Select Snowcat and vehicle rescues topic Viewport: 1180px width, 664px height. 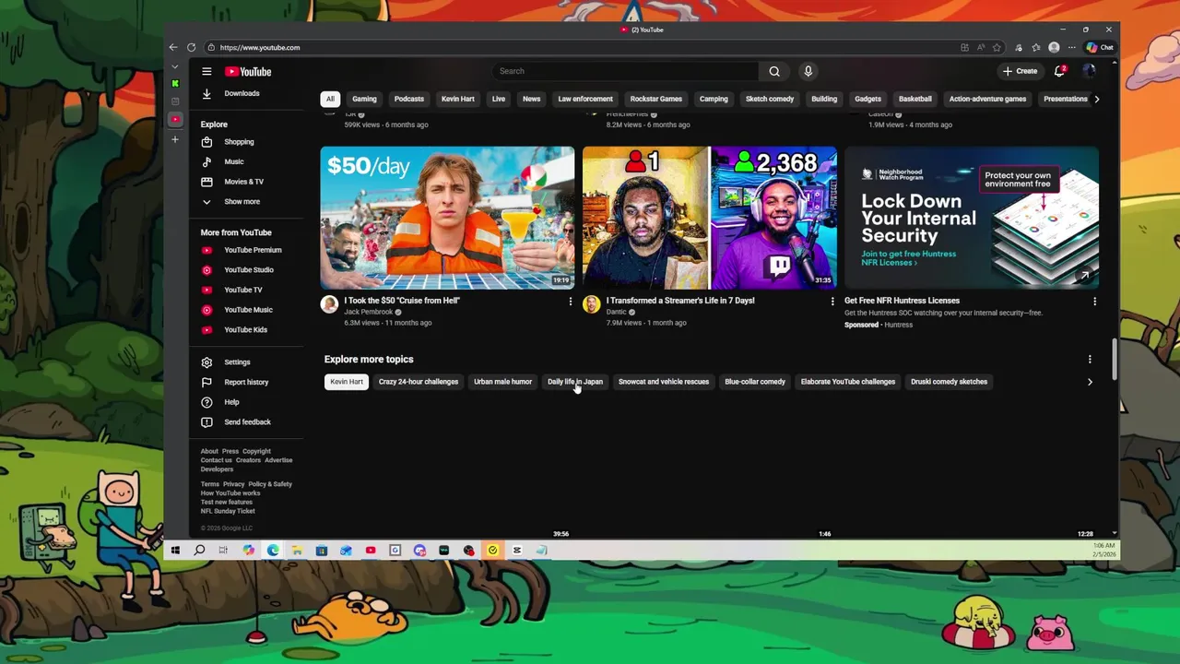tap(664, 382)
